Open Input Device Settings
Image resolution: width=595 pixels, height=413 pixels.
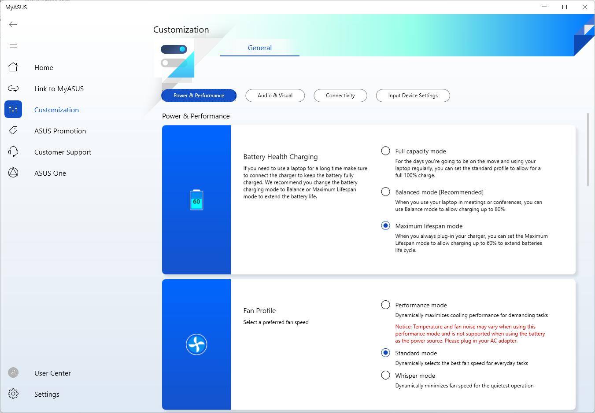coord(413,96)
